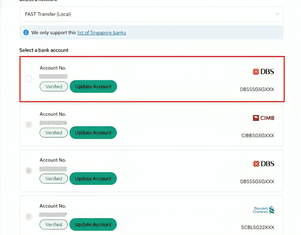301x235 pixels.
Task: Click Account No. label in Standard Chartered card
Action: pyautogui.click(x=53, y=206)
